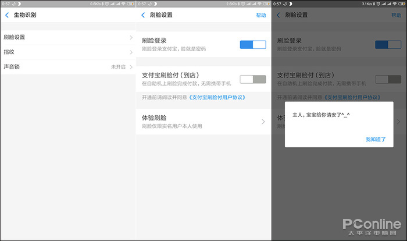Open the 指纹 settings row
Viewport: 407px width, 241px height.
68,52
